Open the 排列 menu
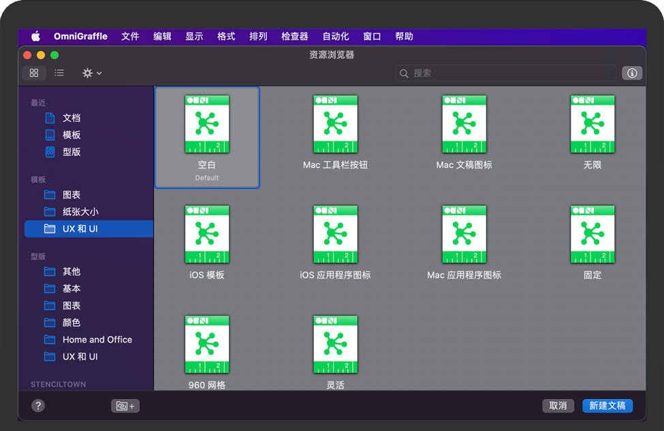This screenshot has width=664, height=431. tap(258, 36)
